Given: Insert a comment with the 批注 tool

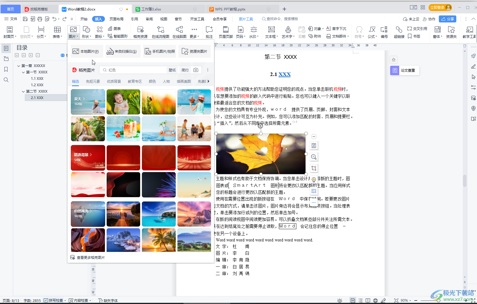Looking at the screenshot, I should tap(209, 32).
